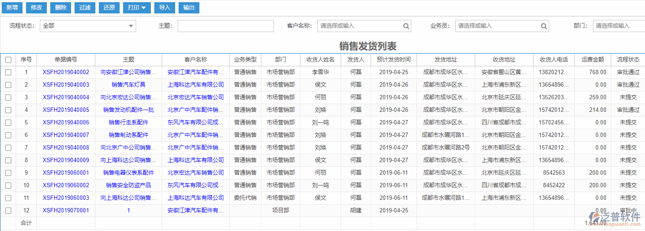
Task: Select the phone cell 8452422
Action: [x=554, y=185]
